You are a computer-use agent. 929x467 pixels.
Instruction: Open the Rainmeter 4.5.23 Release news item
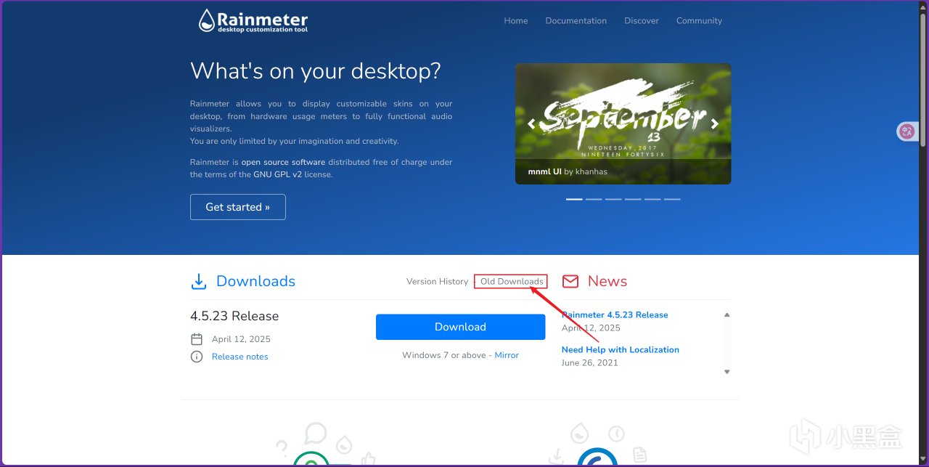pos(615,314)
